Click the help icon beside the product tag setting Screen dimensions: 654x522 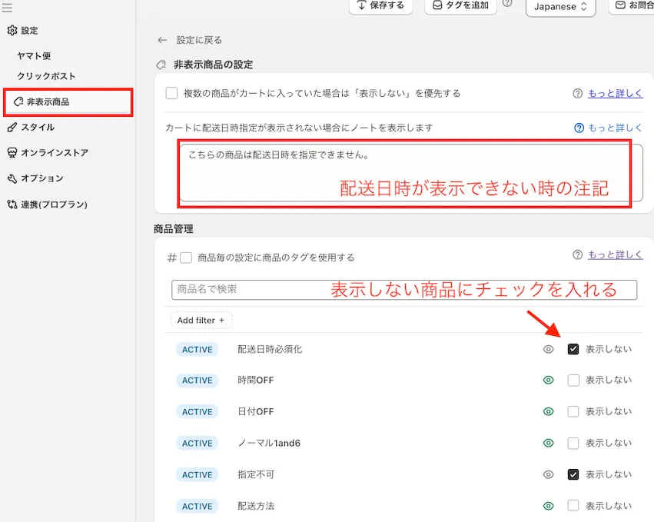(x=577, y=255)
